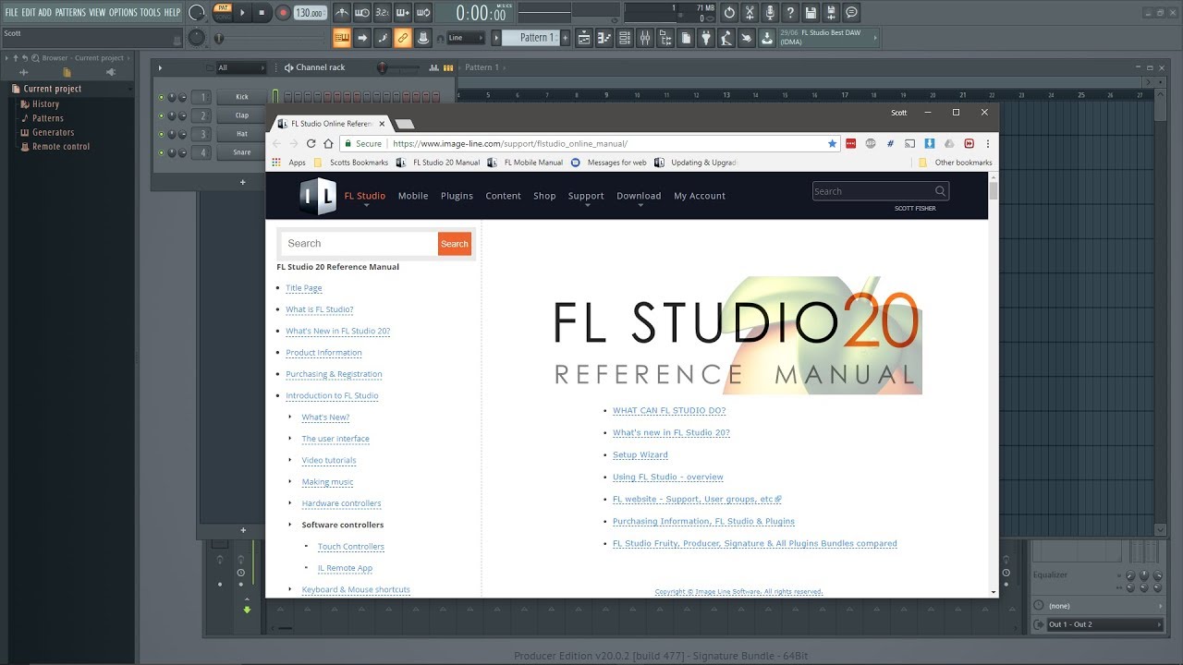The height and width of the screenshot is (665, 1183).
Task: Click the orange Search button in manual
Action: pyautogui.click(x=454, y=244)
